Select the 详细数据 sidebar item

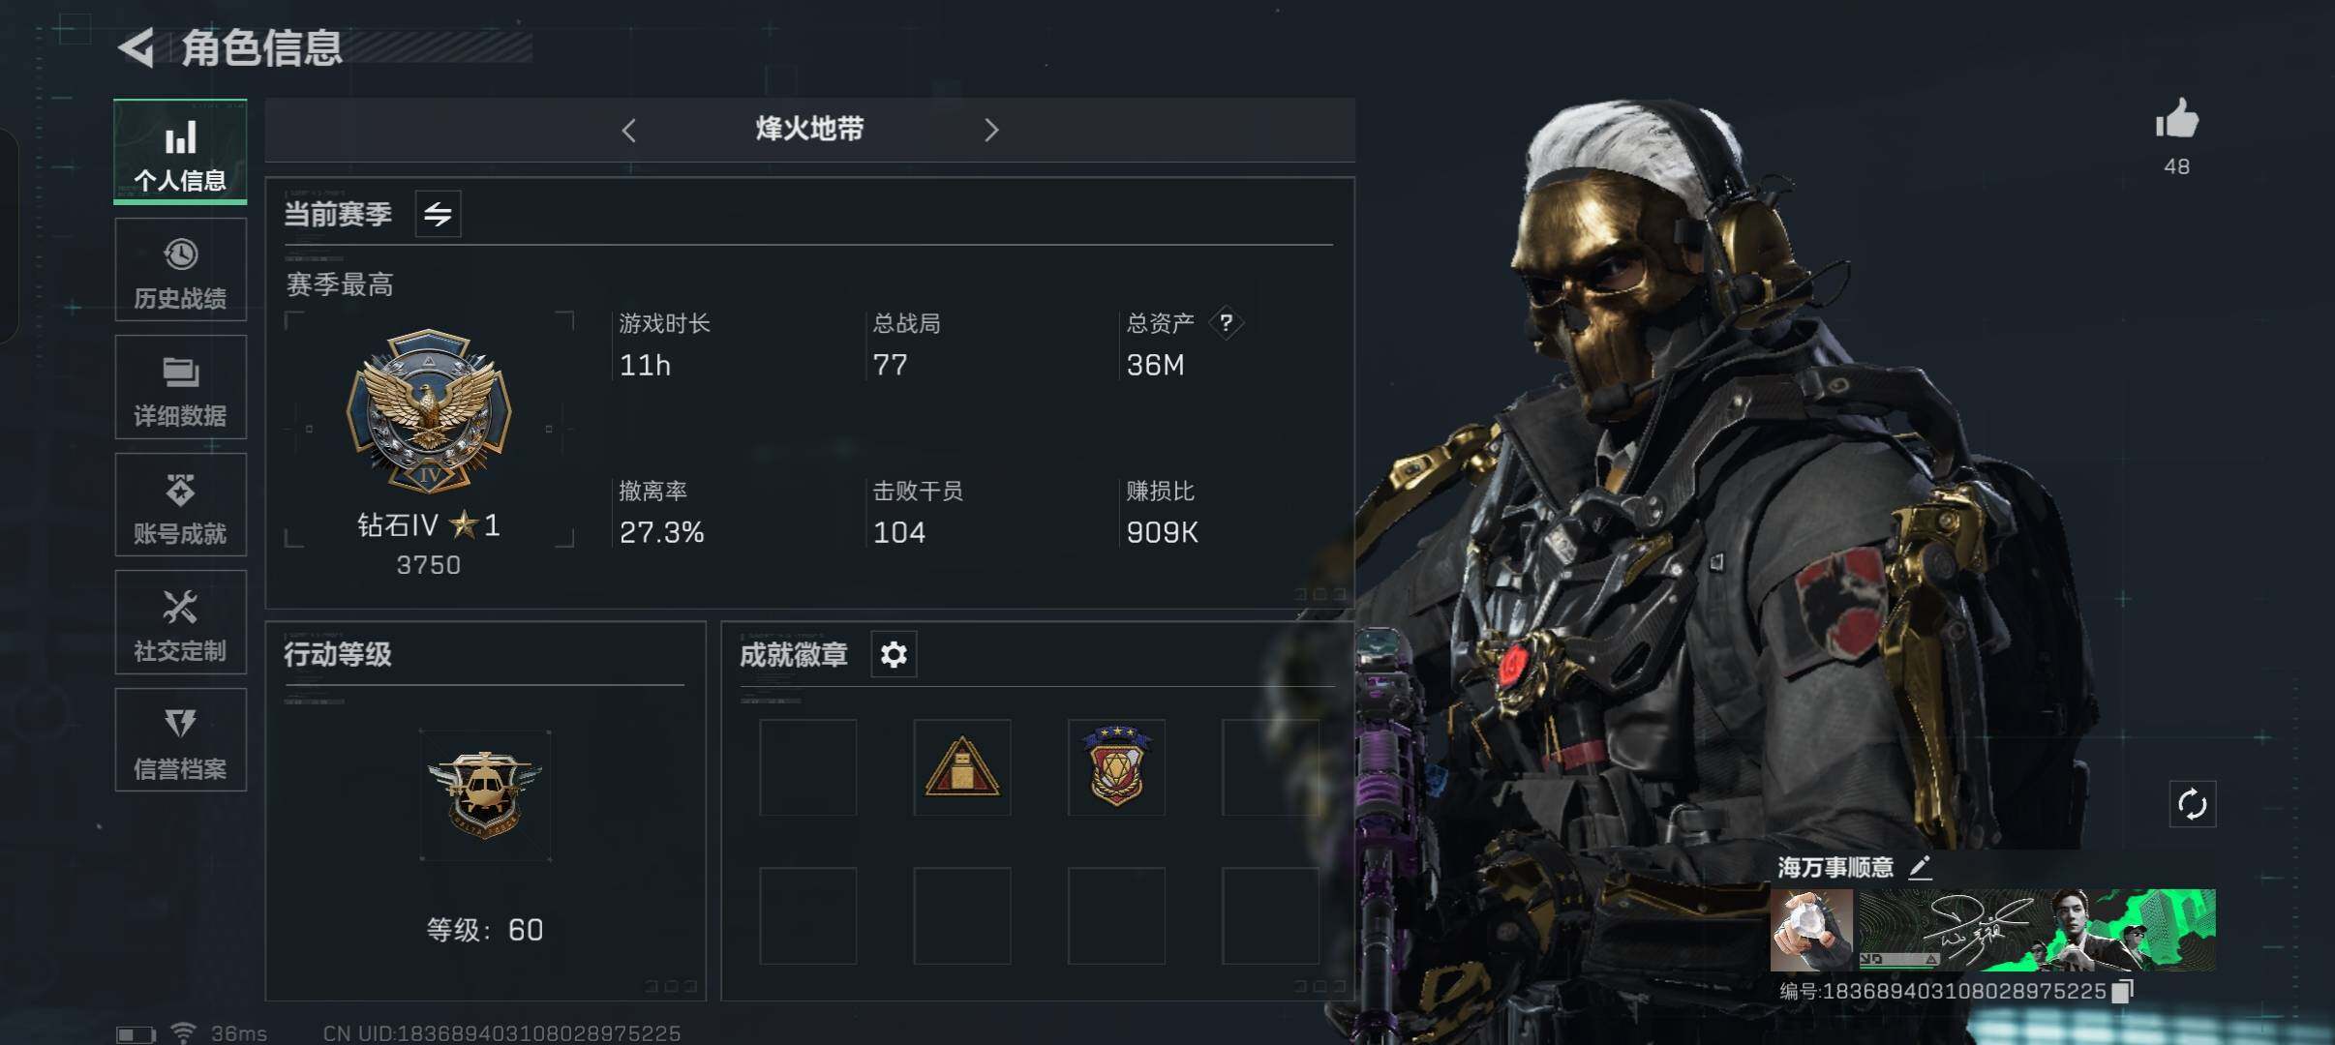[180, 387]
